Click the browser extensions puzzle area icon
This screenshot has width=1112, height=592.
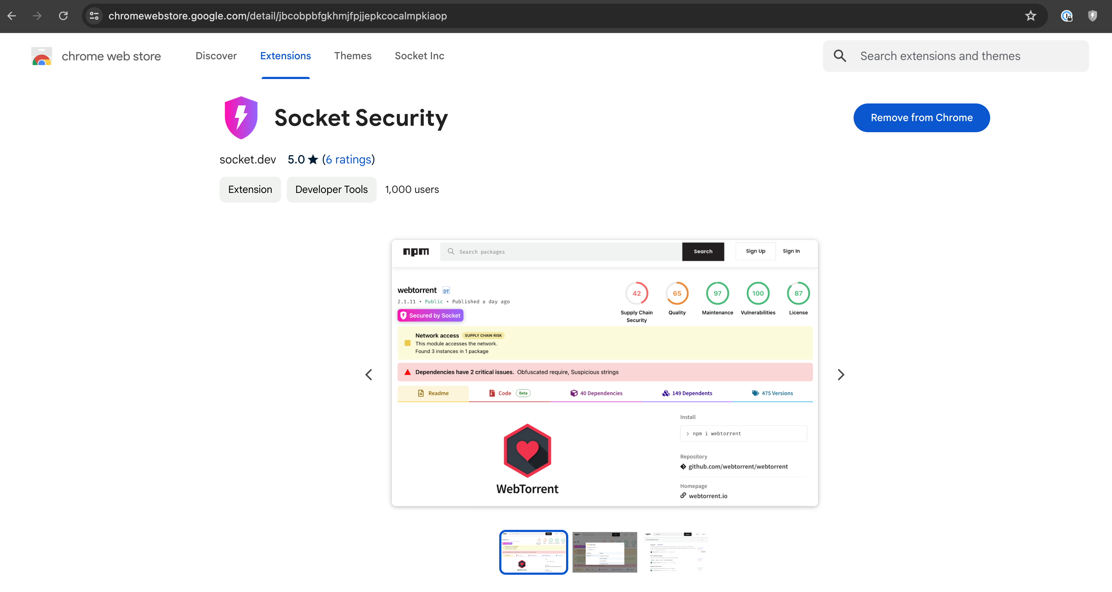pos(1093,16)
